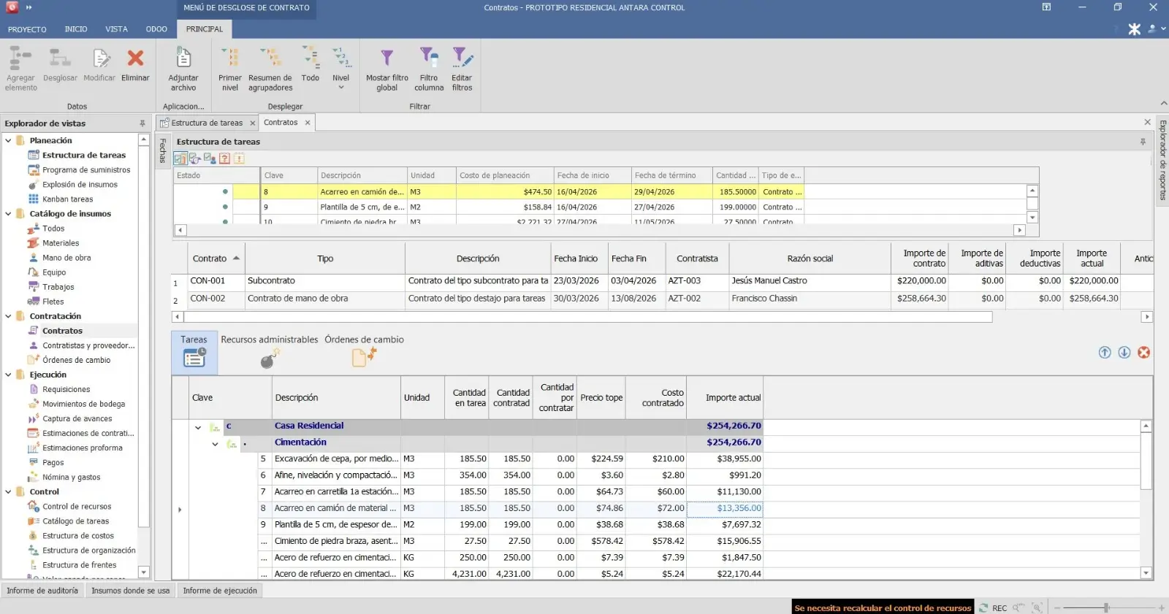Switch to the ODOO ribbon tab
The width and height of the screenshot is (1169, 614).
click(x=156, y=29)
